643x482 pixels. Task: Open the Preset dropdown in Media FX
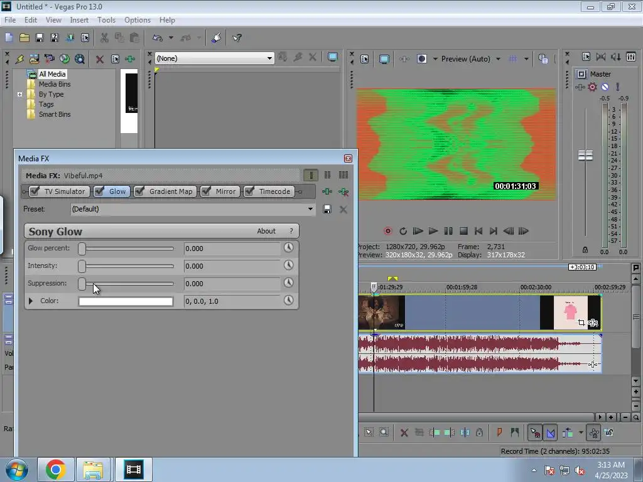(x=310, y=209)
